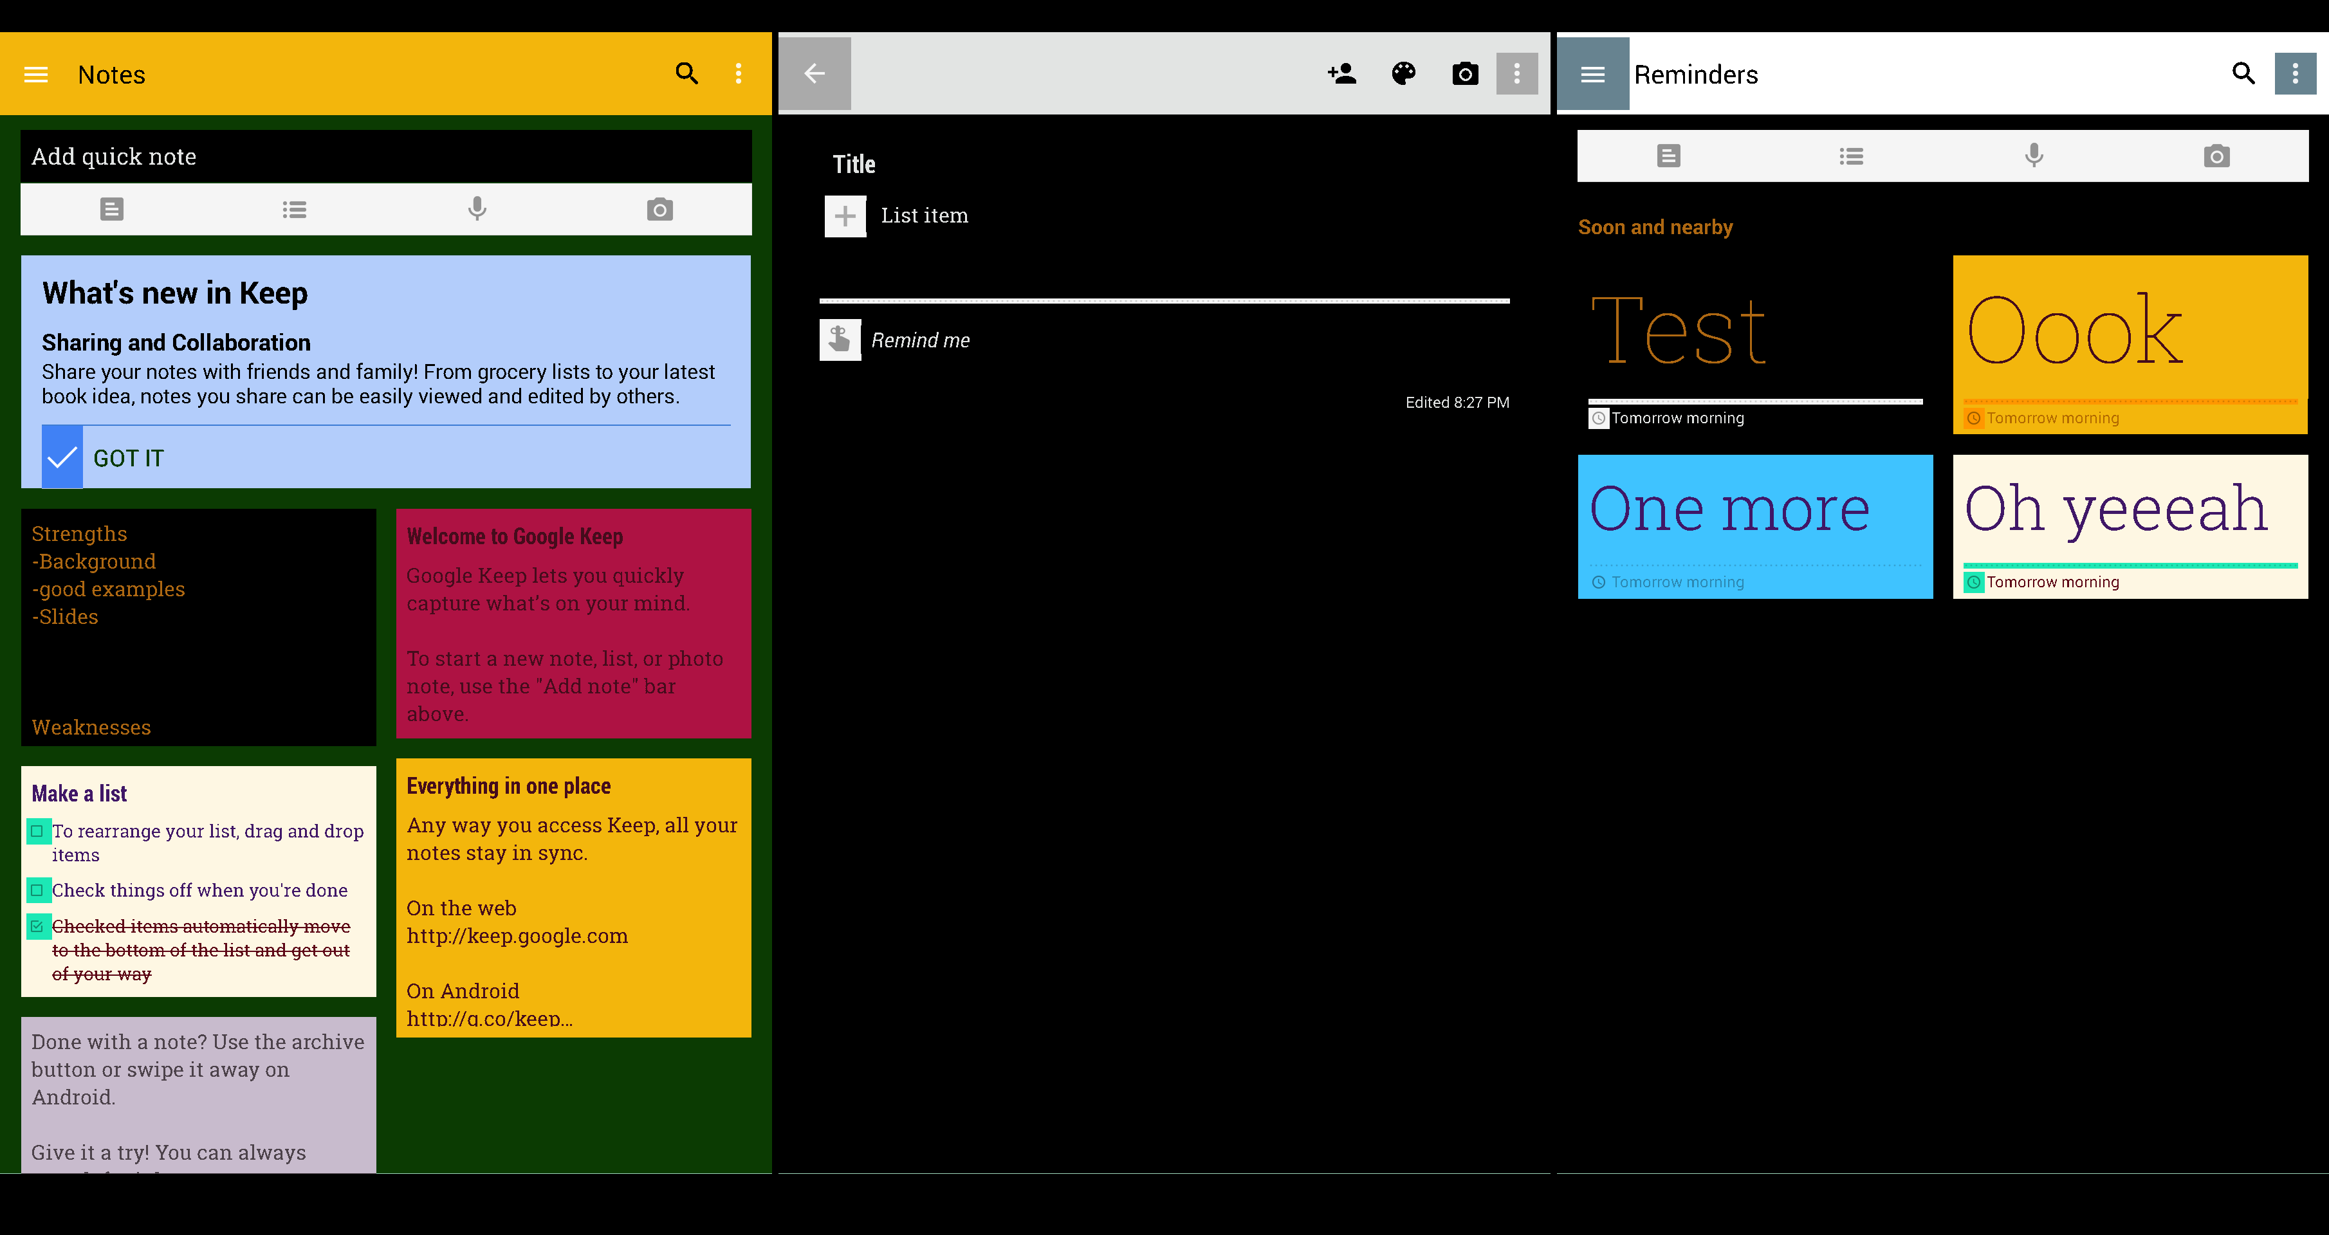Click the Add quick note field

click(386, 156)
